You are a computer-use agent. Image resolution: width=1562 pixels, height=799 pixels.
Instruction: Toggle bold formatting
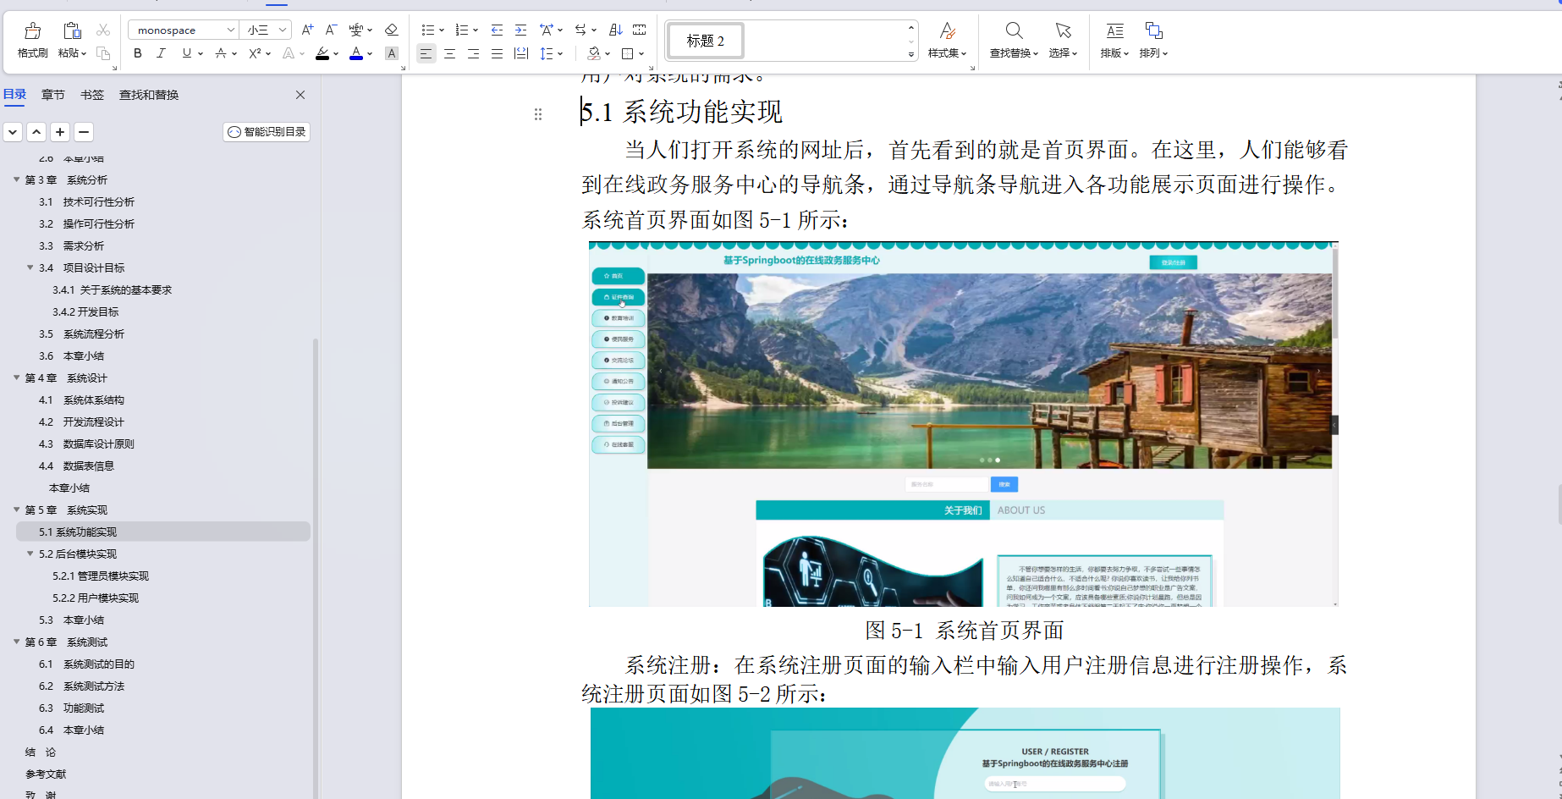pos(137,53)
